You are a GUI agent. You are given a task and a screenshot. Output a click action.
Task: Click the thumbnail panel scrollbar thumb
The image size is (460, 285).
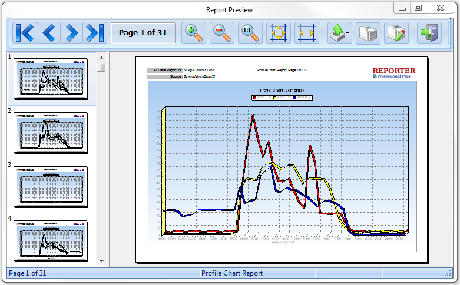click(x=101, y=68)
